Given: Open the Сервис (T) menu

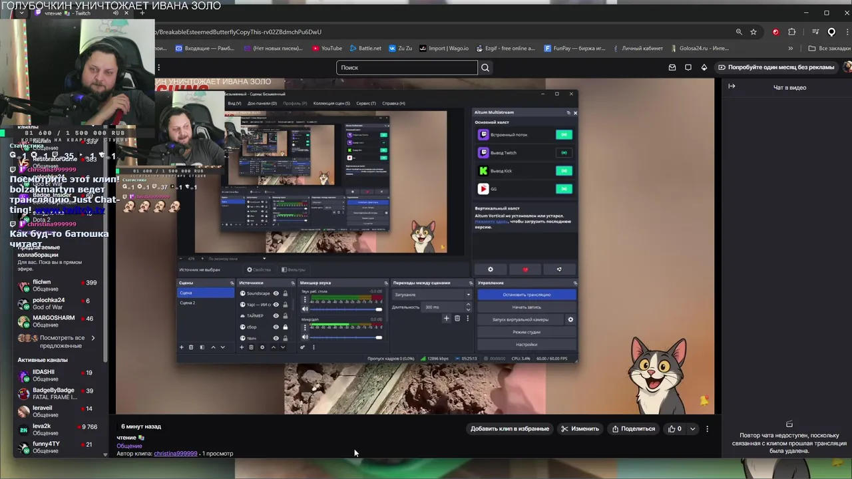Looking at the screenshot, I should 366,103.
